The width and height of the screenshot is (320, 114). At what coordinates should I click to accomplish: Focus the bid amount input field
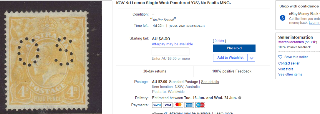click(170, 51)
